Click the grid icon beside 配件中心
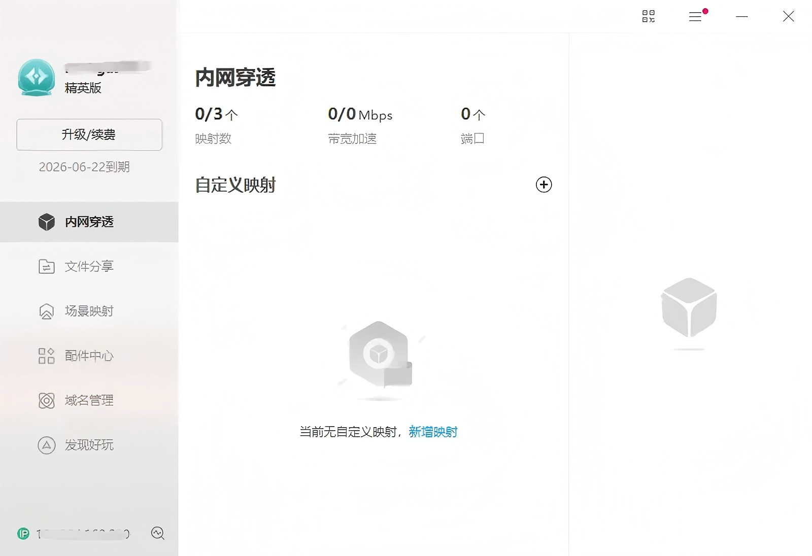Viewport: 812px width, 556px height. pyautogui.click(x=46, y=356)
